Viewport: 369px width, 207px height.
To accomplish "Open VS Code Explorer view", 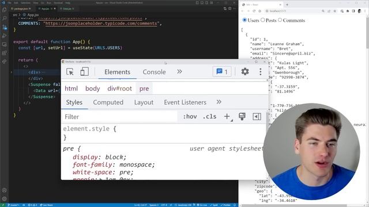I will [x=4, y=10].
